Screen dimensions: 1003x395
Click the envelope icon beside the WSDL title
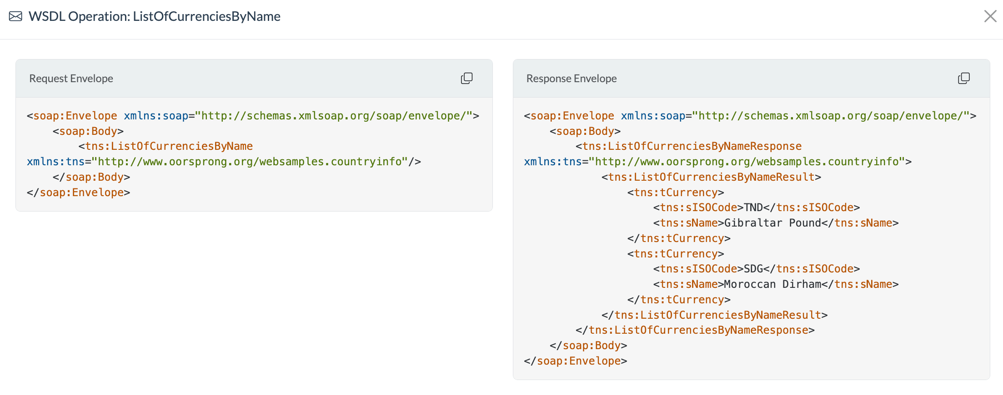coord(15,17)
